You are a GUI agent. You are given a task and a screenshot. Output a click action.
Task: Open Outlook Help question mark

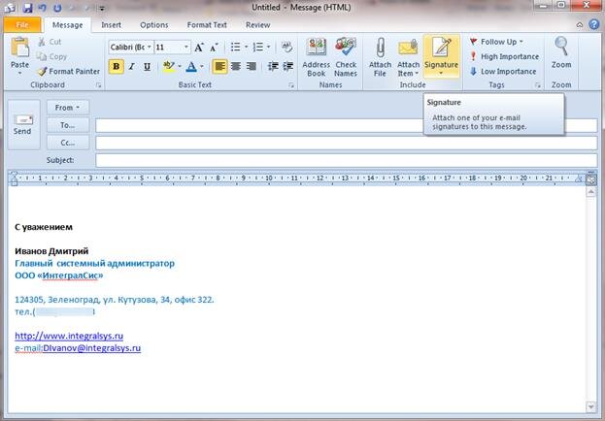(594, 24)
